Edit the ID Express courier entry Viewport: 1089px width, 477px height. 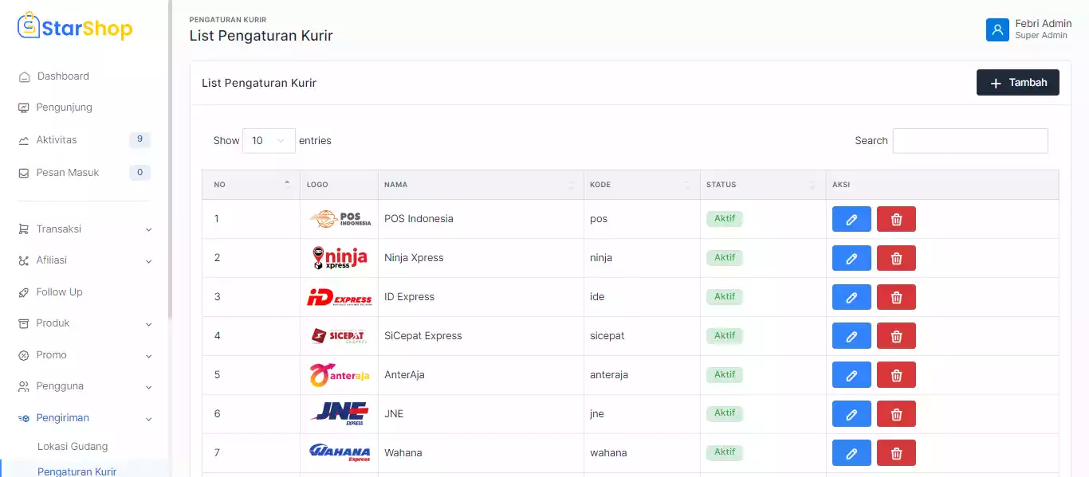click(x=851, y=297)
